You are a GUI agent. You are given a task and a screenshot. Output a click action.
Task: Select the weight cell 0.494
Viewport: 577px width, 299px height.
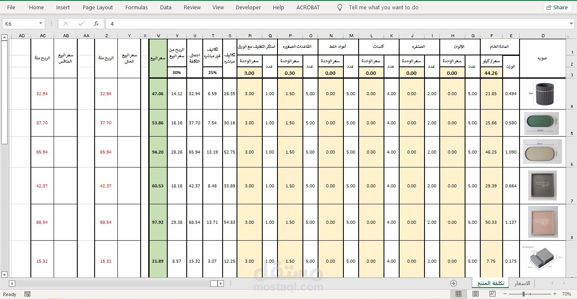pos(511,93)
